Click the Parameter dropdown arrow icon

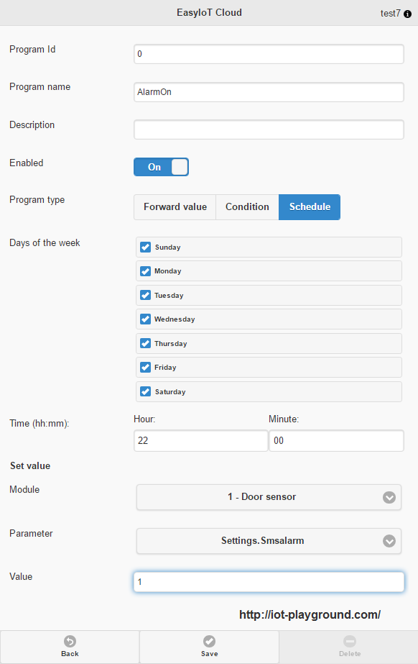tap(389, 541)
